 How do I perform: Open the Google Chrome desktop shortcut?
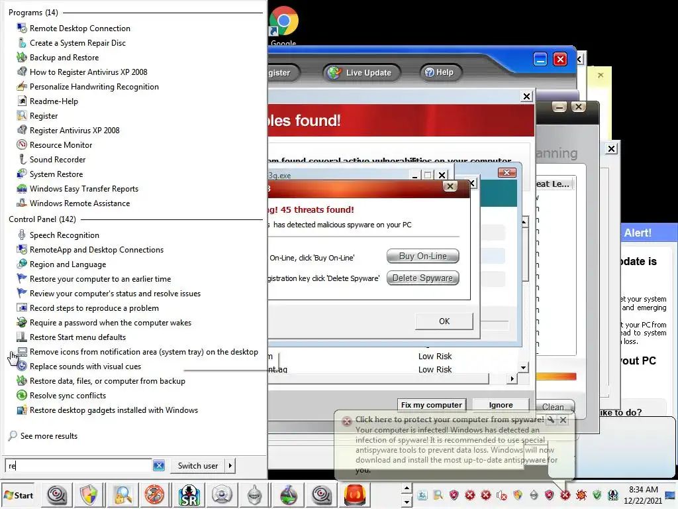(283, 25)
